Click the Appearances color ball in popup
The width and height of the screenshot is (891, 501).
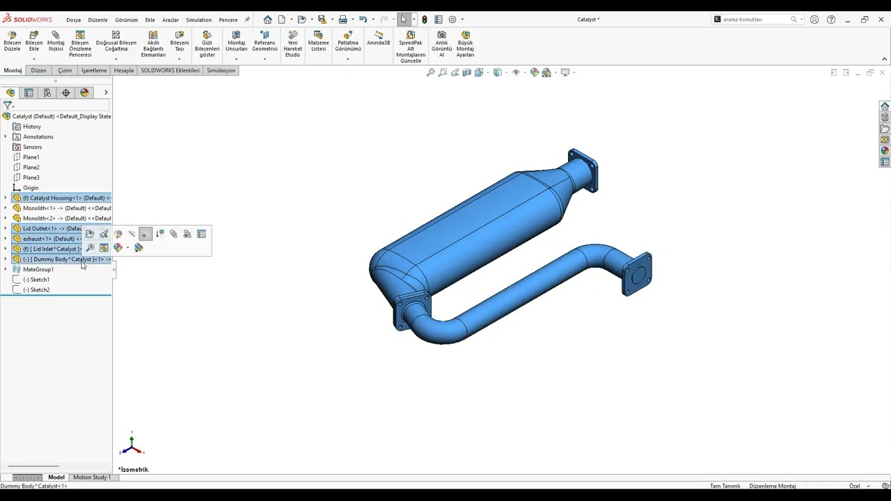(118, 248)
